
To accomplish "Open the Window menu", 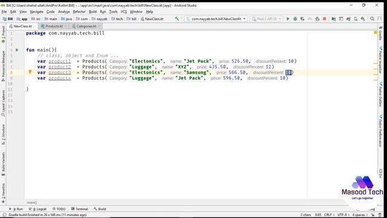I will pos(136,12).
